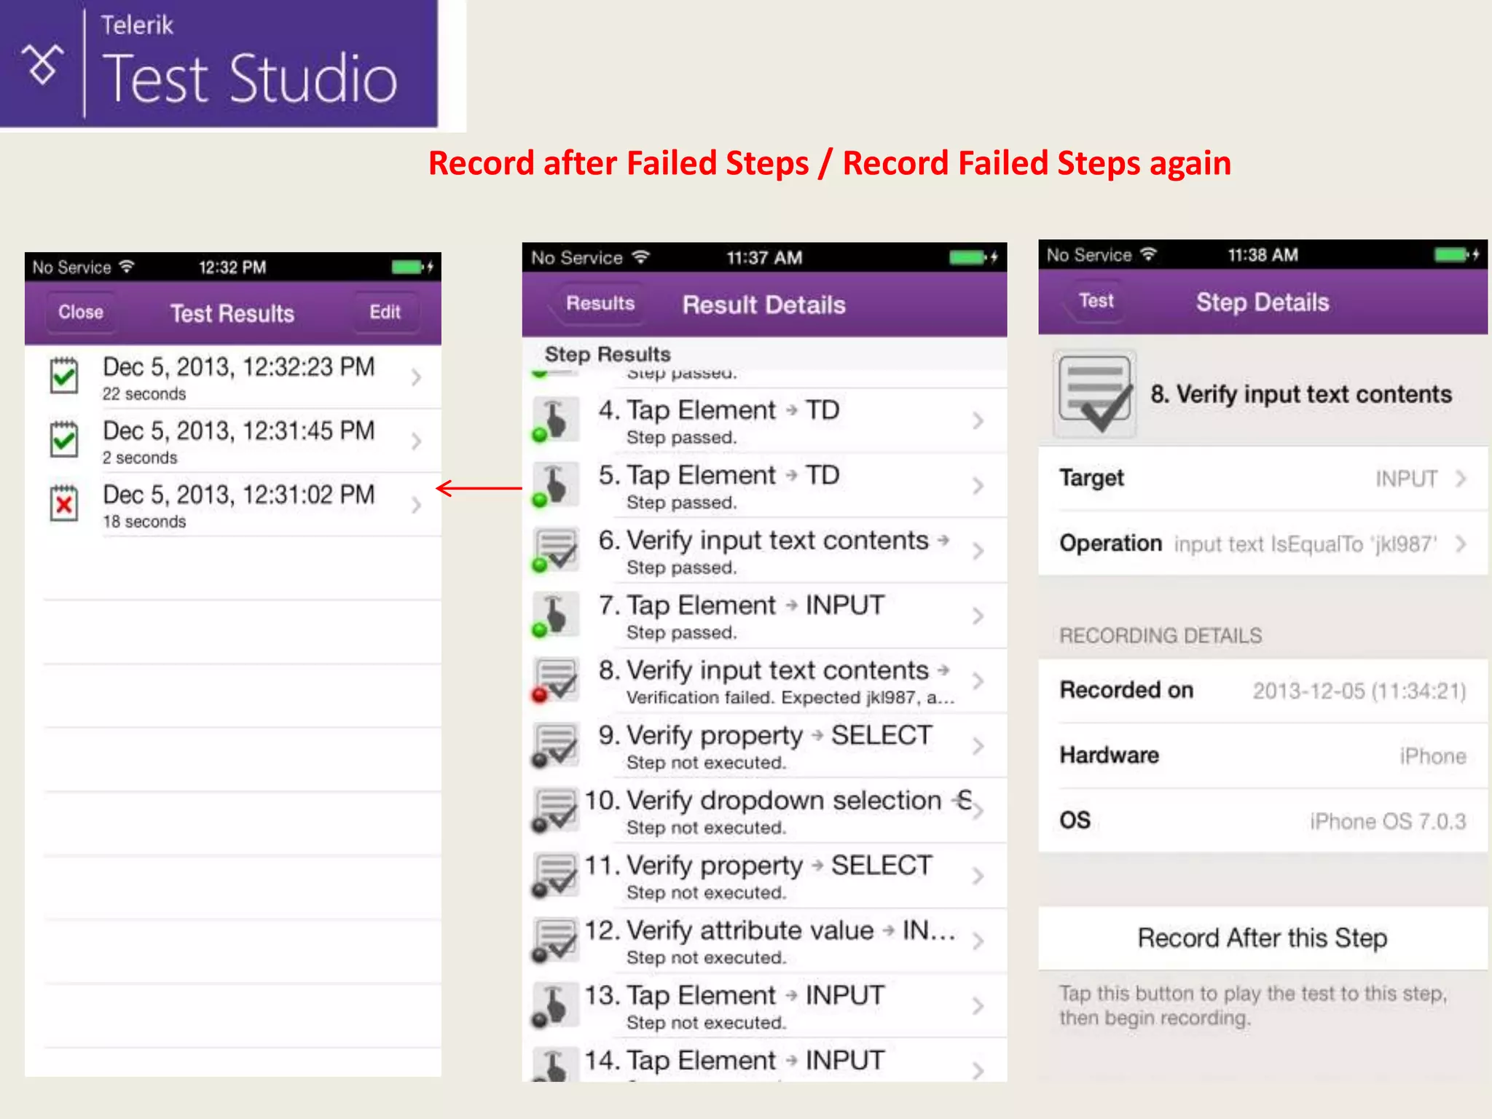
Task: Click the step 9 Verify property icon
Action: (x=555, y=745)
